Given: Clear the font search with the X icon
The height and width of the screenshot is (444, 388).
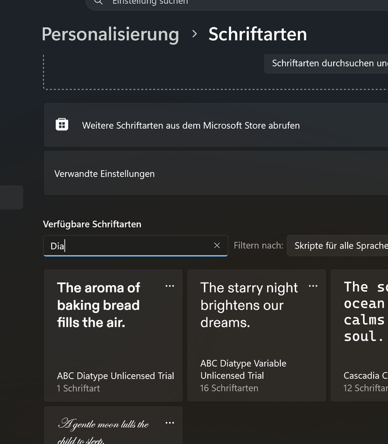Looking at the screenshot, I should coord(217,245).
